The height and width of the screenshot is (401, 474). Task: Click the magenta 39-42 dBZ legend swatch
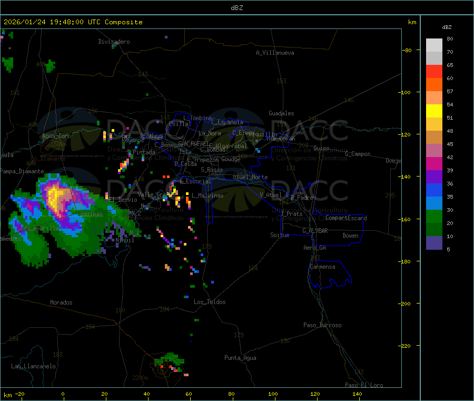[434, 163]
